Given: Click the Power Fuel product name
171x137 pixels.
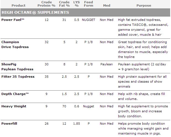Looking at the screenshot, I should pos(13,20).
